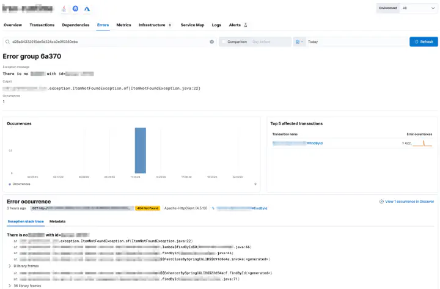Click the Transaction name column header
Screen dimensions: 440x289
click(x=285, y=134)
